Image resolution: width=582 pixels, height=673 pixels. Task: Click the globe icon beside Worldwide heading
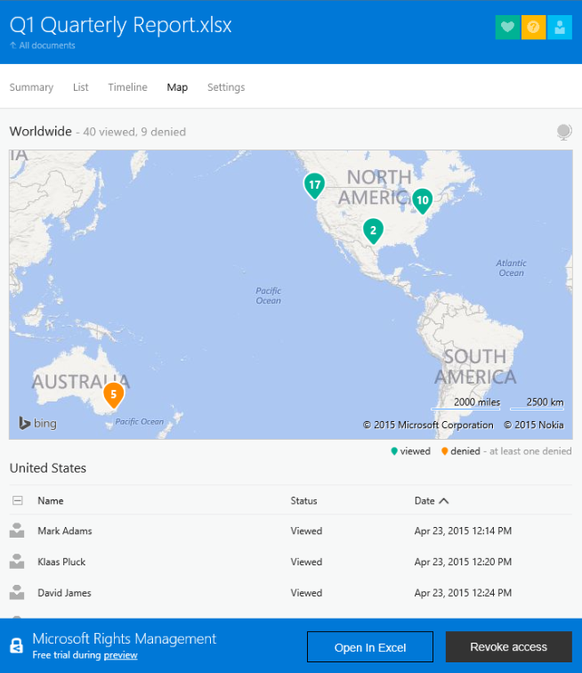563,132
